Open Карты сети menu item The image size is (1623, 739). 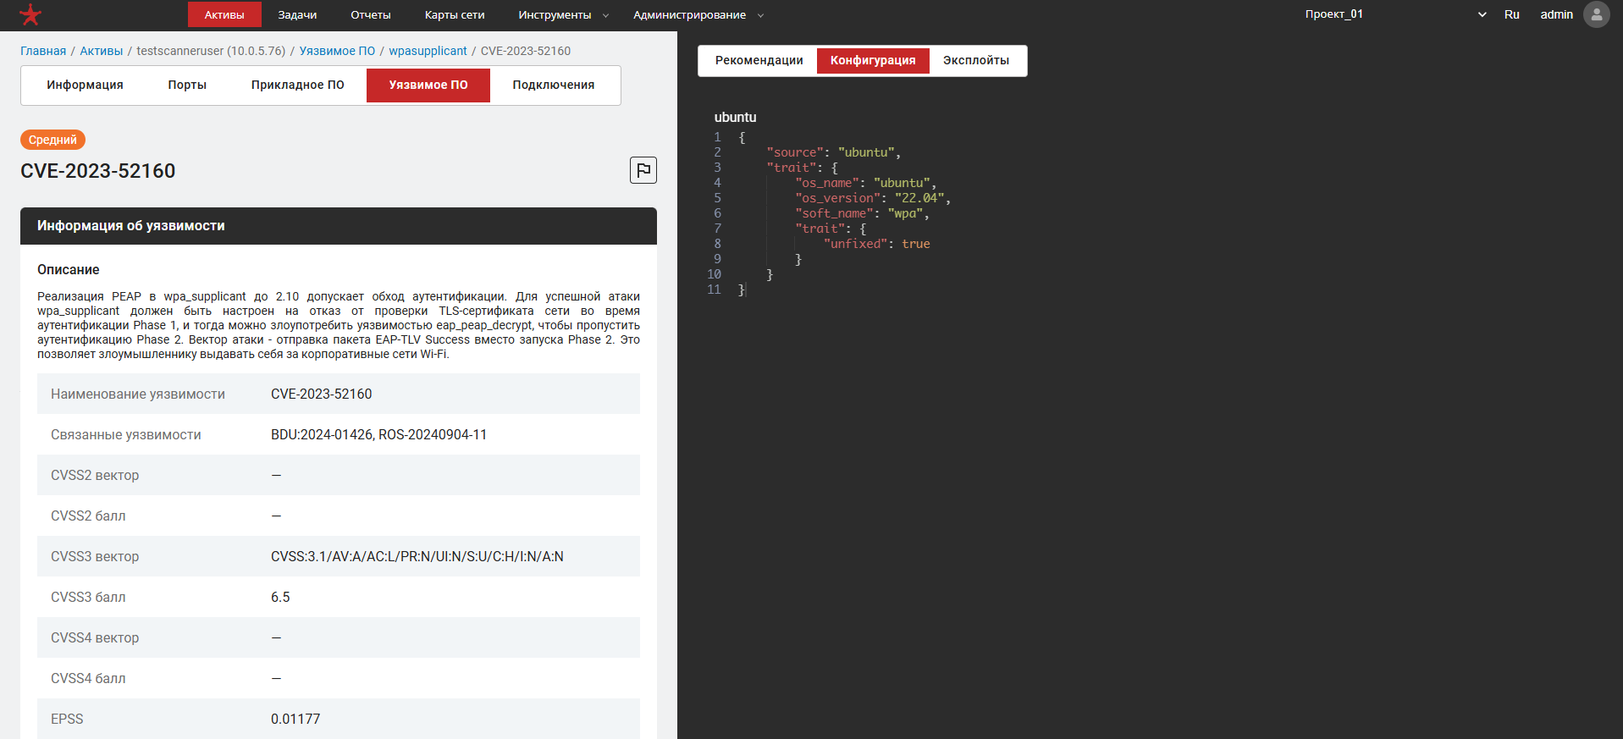455,14
